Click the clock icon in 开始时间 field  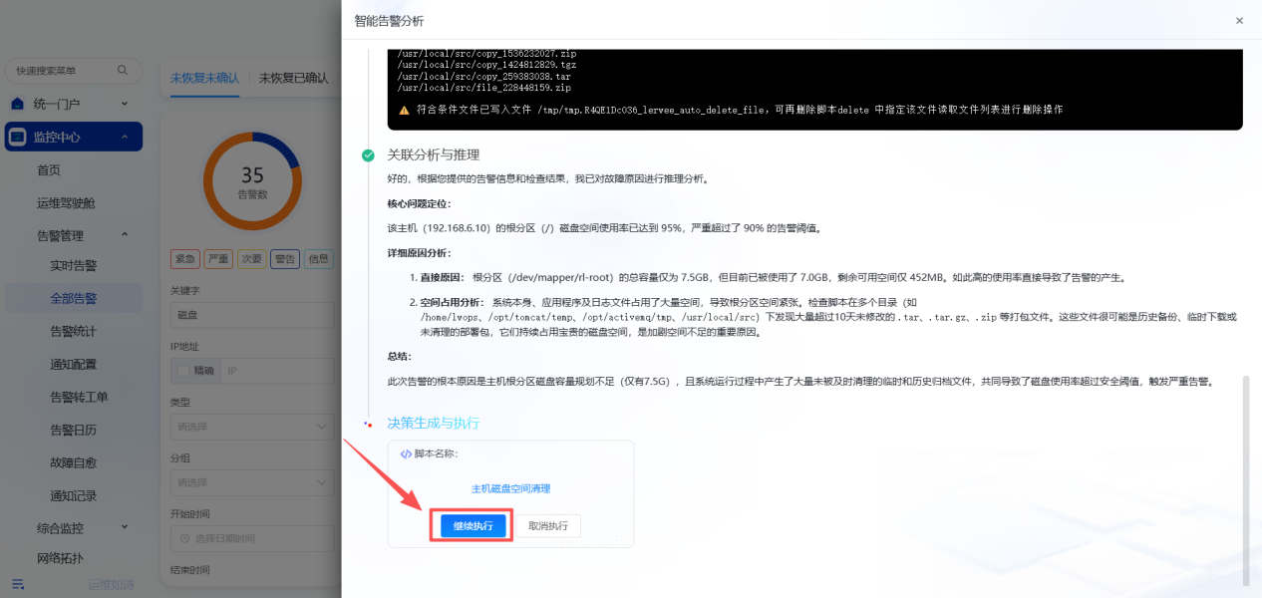183,538
